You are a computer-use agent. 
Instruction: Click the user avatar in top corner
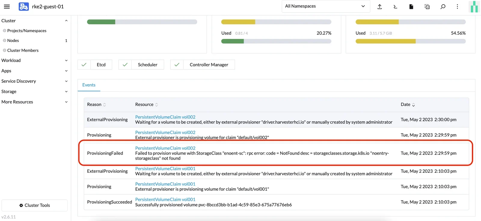[474, 7]
